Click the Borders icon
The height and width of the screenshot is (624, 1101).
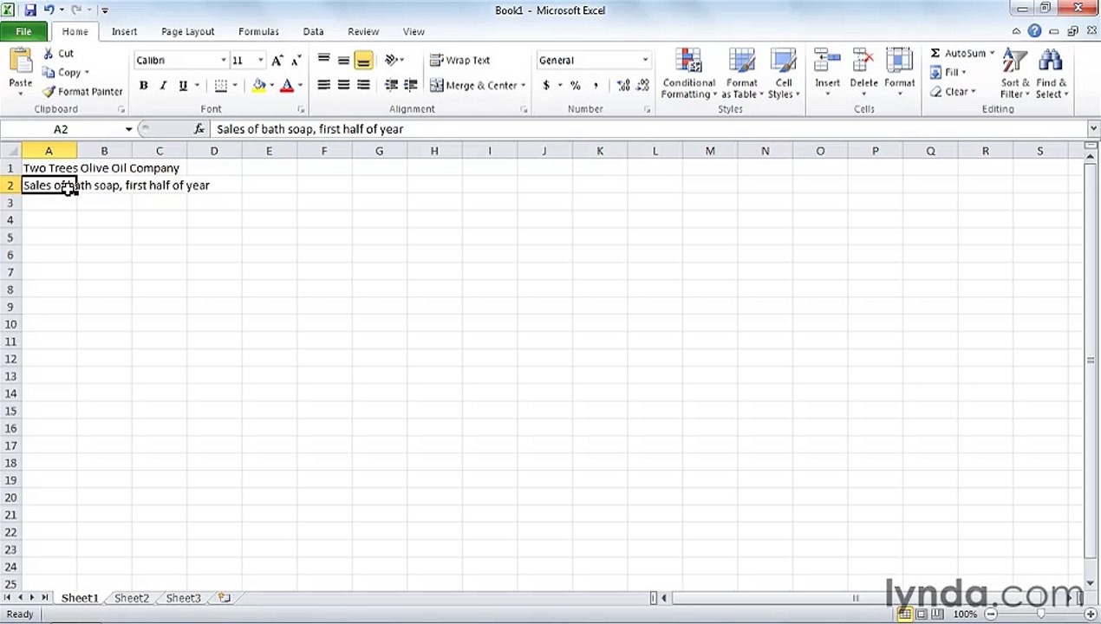coord(221,86)
